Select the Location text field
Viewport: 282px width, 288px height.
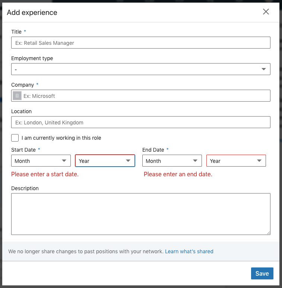pos(140,123)
